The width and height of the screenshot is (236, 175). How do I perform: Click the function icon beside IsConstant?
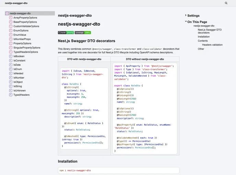pyautogui.click(x=11, y=60)
